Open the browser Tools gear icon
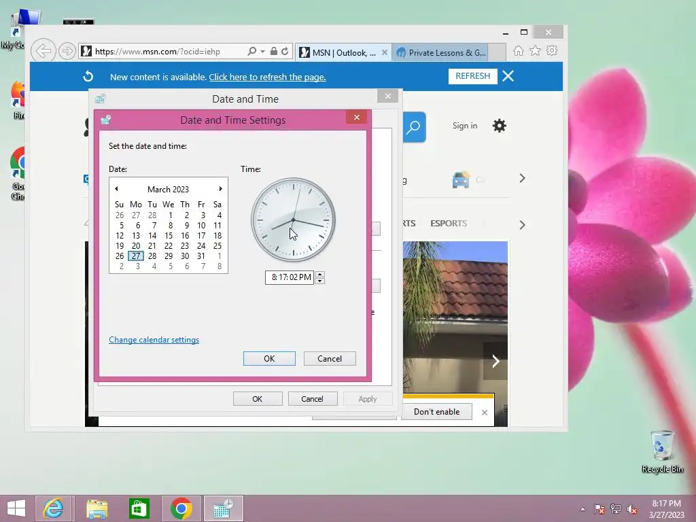The height and width of the screenshot is (522, 696). point(552,50)
